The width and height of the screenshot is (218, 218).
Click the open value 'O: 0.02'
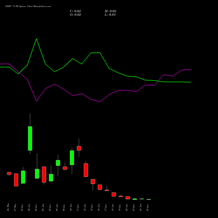pyautogui.click(x=75, y=15)
